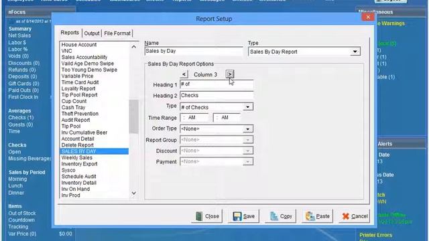Open the Report Group dropdown
Image resolution: width=429 pixels, height=241 pixels.
(247, 140)
